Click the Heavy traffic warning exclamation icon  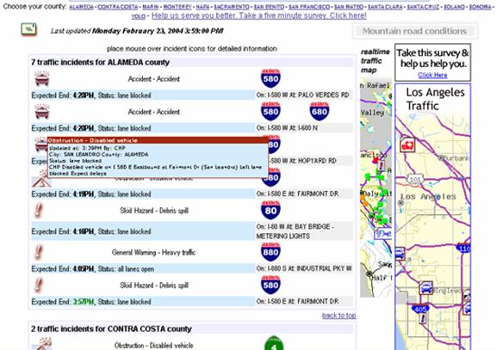[39, 252]
